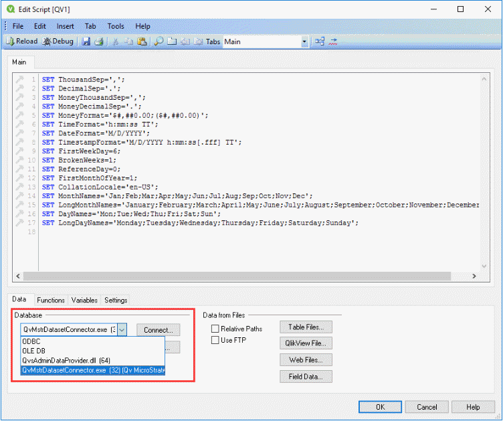Open Search with the magnifying glass icon
Screen dimensions: 503x421
(159, 41)
